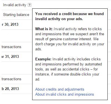Screen dimensions: 111x104
Task: Select the Invalid activity row label
Action: [15, 5]
